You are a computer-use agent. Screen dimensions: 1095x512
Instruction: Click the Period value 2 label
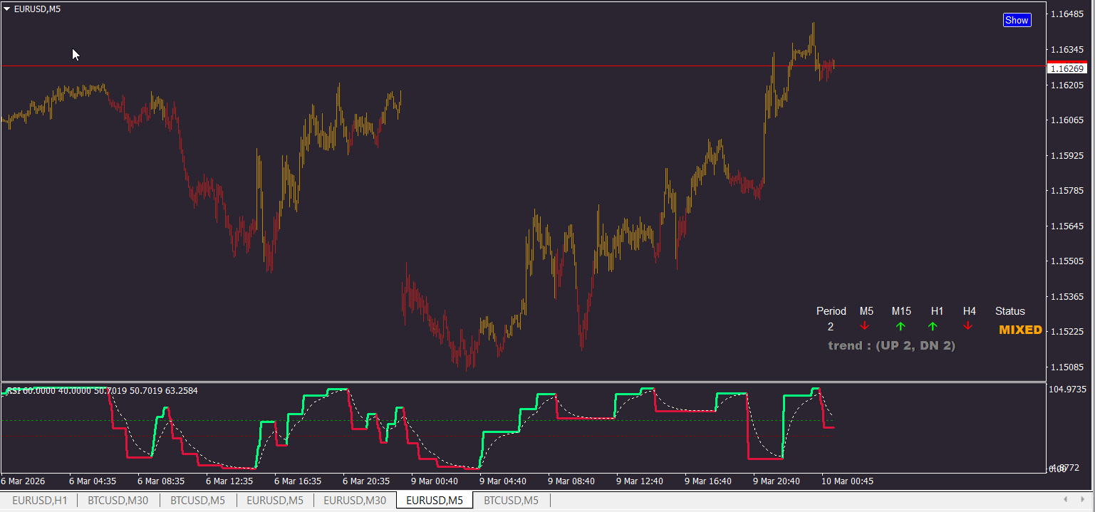831,327
